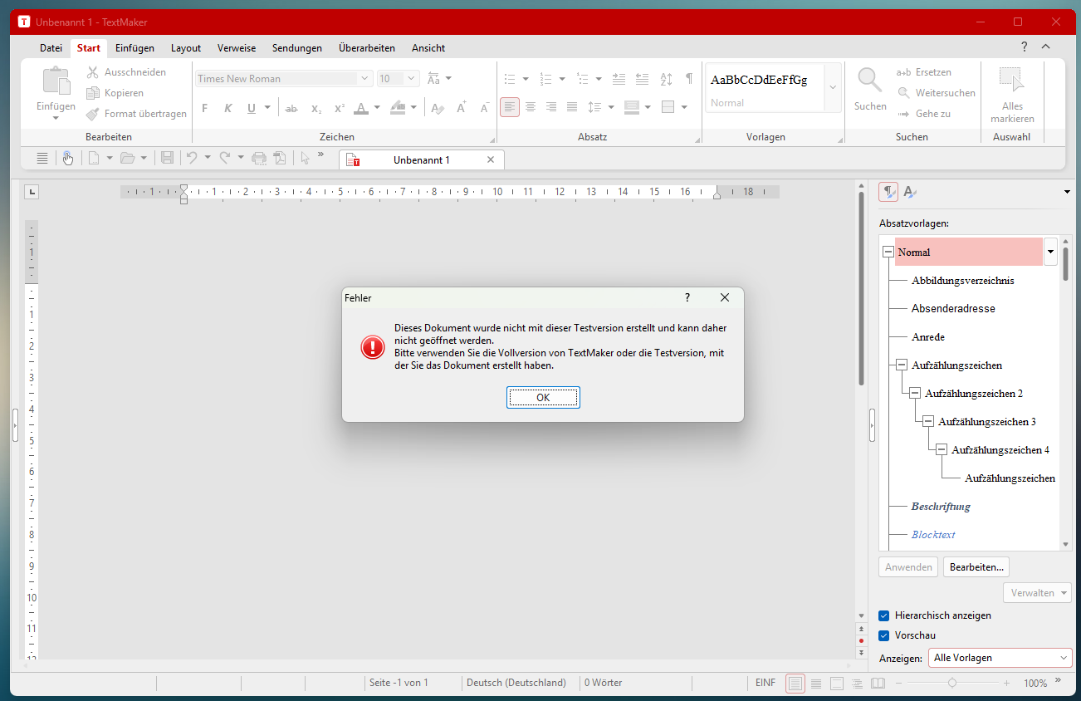Switch to paragraph styles view in the sidebar

(x=888, y=192)
